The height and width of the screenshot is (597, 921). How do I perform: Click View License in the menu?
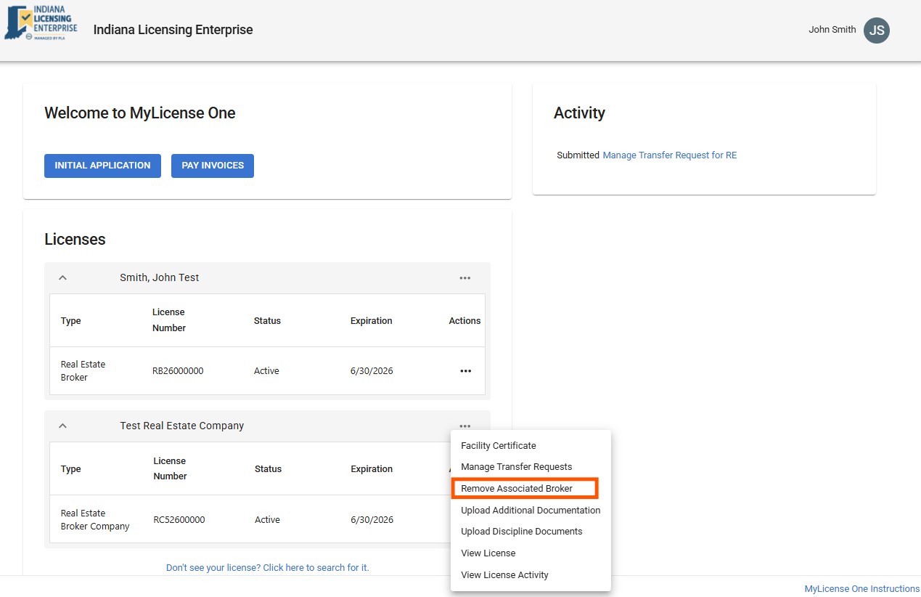pyautogui.click(x=488, y=553)
